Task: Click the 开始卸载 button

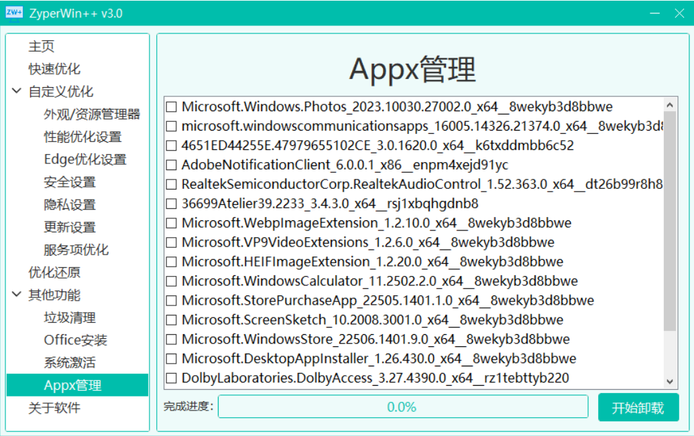Action: [638, 407]
